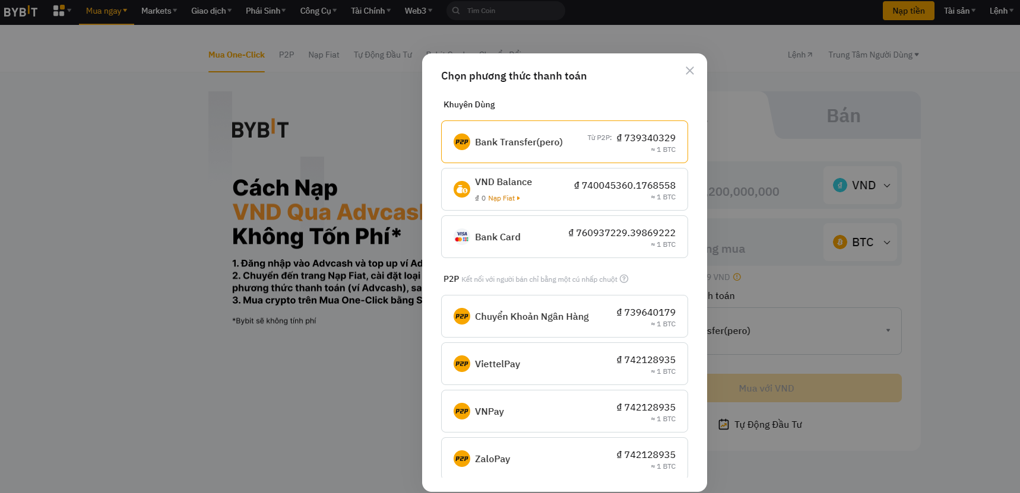Screen dimensions: 1020x493
Task: Click the Nạp Fiat link under VND Balance
Action: tap(504, 198)
